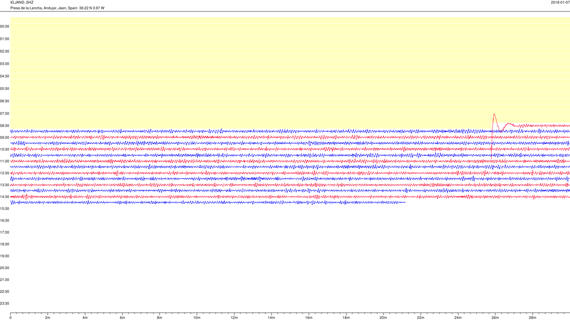Select the 06:30 time row label
Image resolution: width=570 pixels, height=320 pixels.
coord(5,101)
